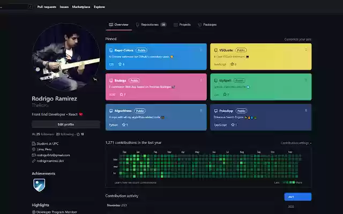Screen dimensions: 343x214
Task: Open the starred repositories count
Action: (x=80, y=134)
